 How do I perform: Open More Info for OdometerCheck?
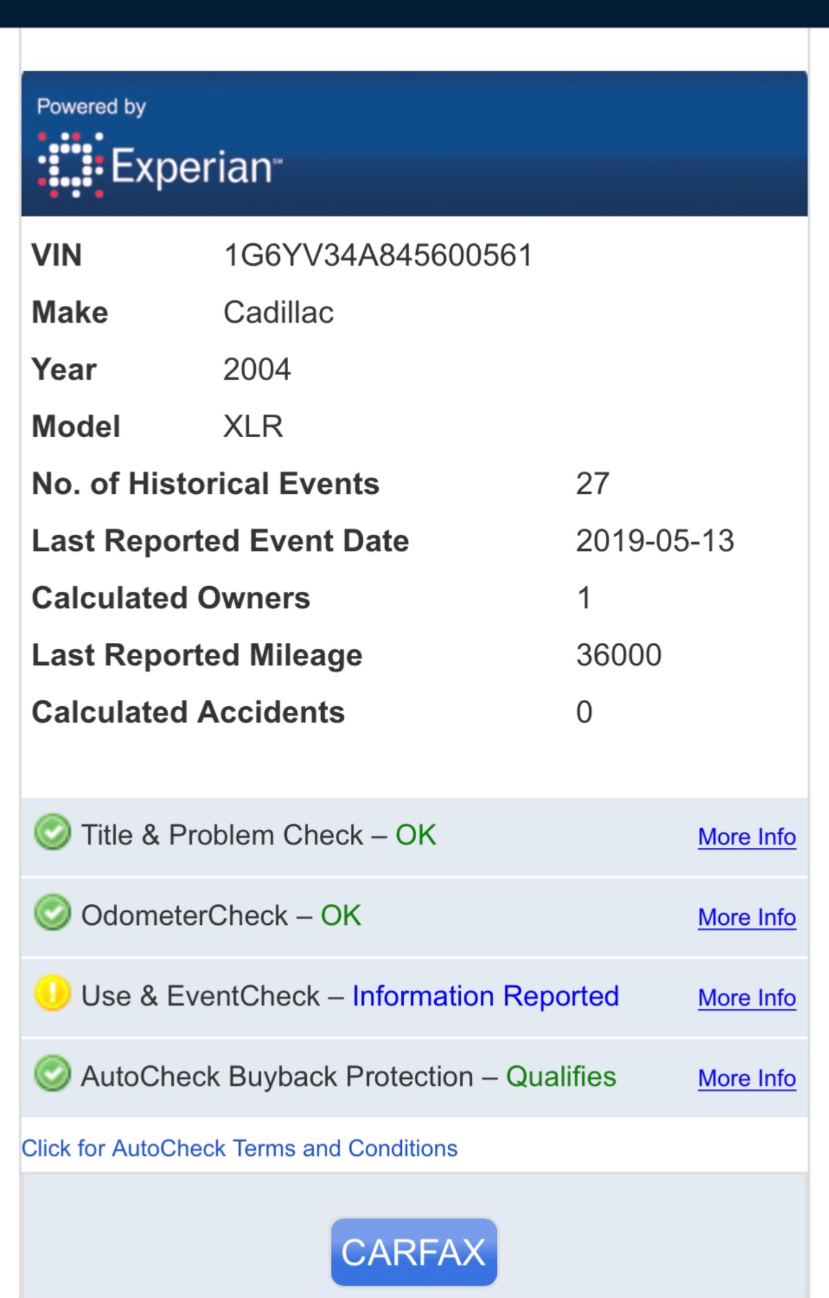click(747, 917)
